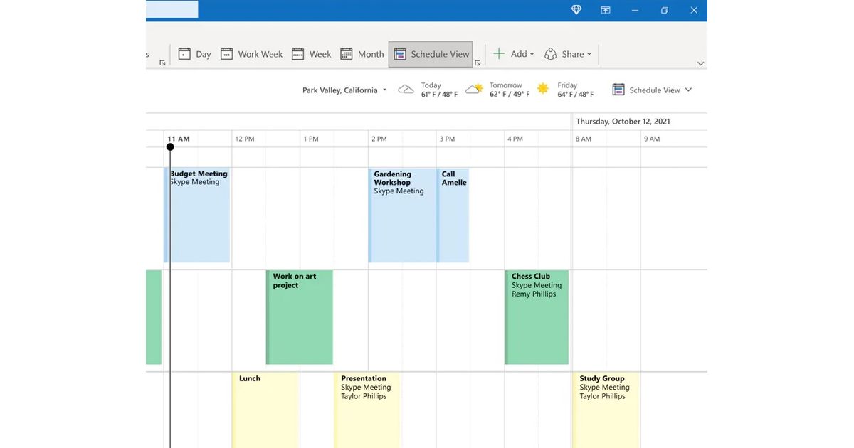Open the Month view
The image size is (854, 448).
point(362,54)
